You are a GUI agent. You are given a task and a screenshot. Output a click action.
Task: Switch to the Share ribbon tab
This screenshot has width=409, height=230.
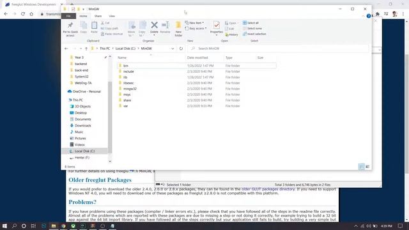pyautogui.click(x=98, y=16)
